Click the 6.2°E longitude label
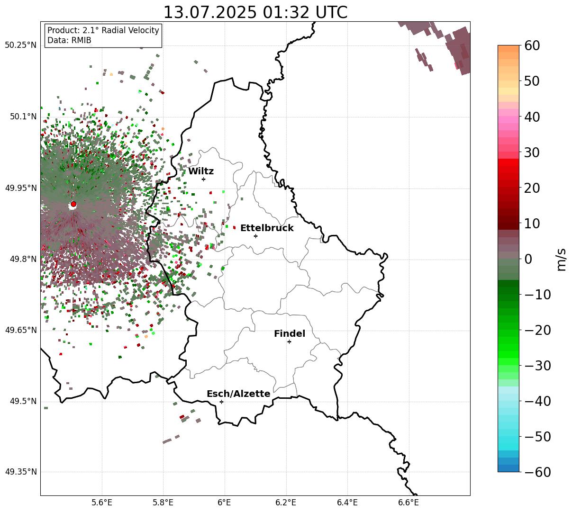Screen dimensions: 572x512 click(286, 503)
